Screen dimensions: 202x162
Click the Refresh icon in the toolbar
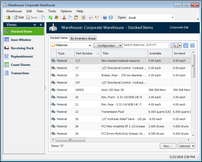[x=51, y=17]
